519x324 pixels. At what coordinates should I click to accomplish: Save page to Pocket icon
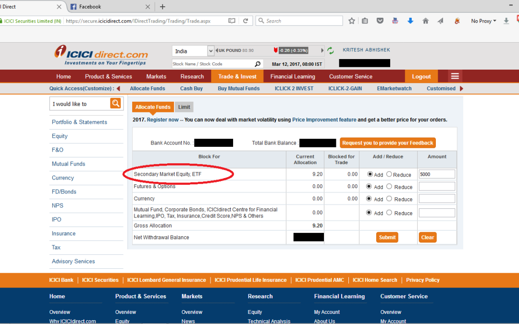point(380,21)
